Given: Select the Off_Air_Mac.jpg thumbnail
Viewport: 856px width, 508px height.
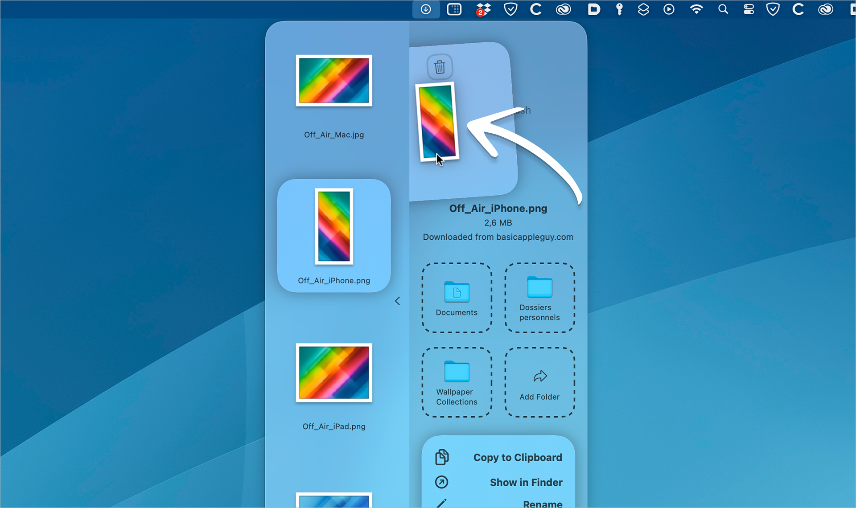Looking at the screenshot, I should 334,81.
